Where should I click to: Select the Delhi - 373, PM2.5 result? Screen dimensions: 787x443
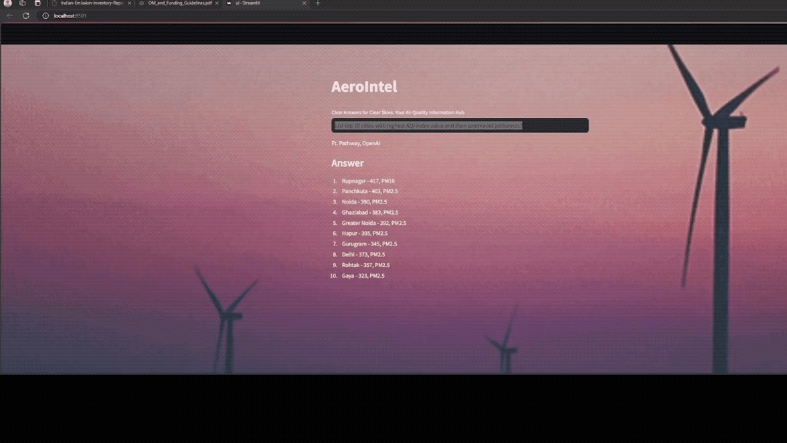click(363, 254)
